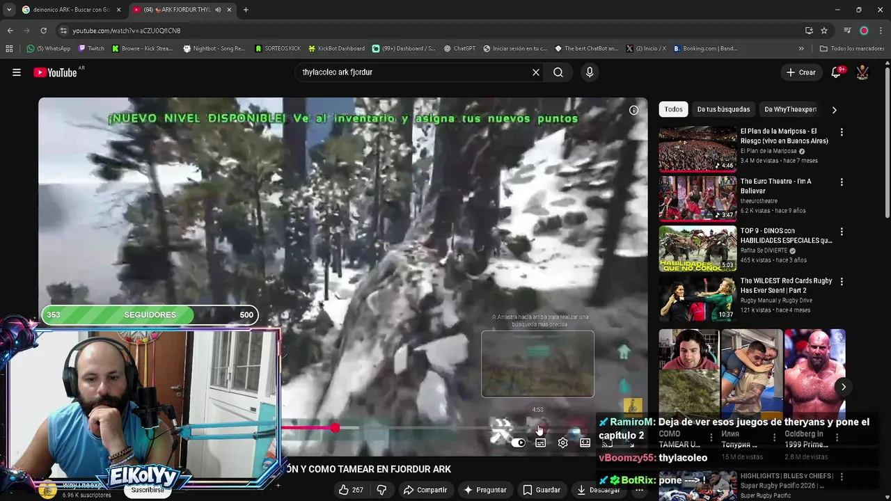Screen dimensions: 891x501
Task: Open Chrome tab search dropdown
Action: point(9,10)
